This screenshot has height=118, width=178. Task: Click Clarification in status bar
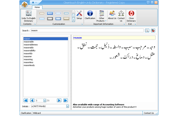click(26, 113)
